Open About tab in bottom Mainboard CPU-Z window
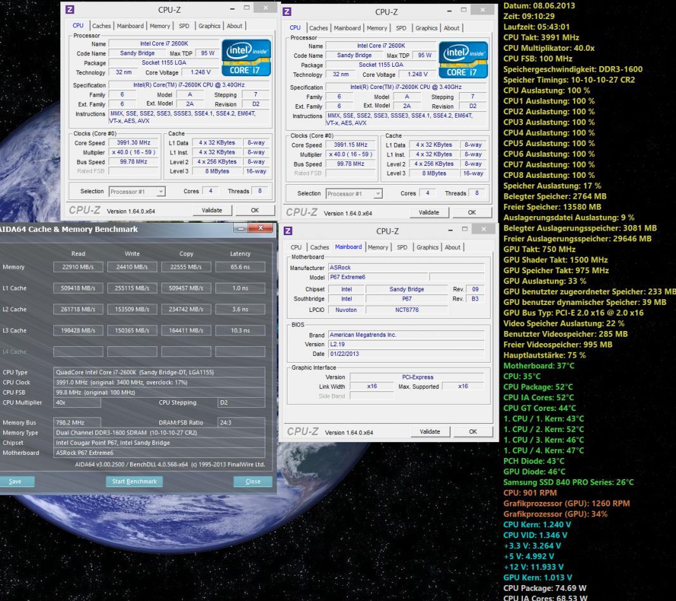Viewport: 676px width, 601px height. click(x=452, y=247)
